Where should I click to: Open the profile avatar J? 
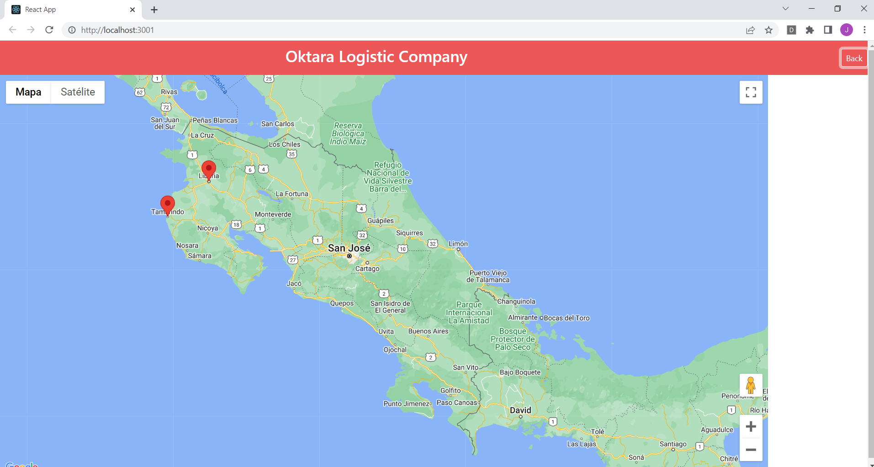(847, 30)
